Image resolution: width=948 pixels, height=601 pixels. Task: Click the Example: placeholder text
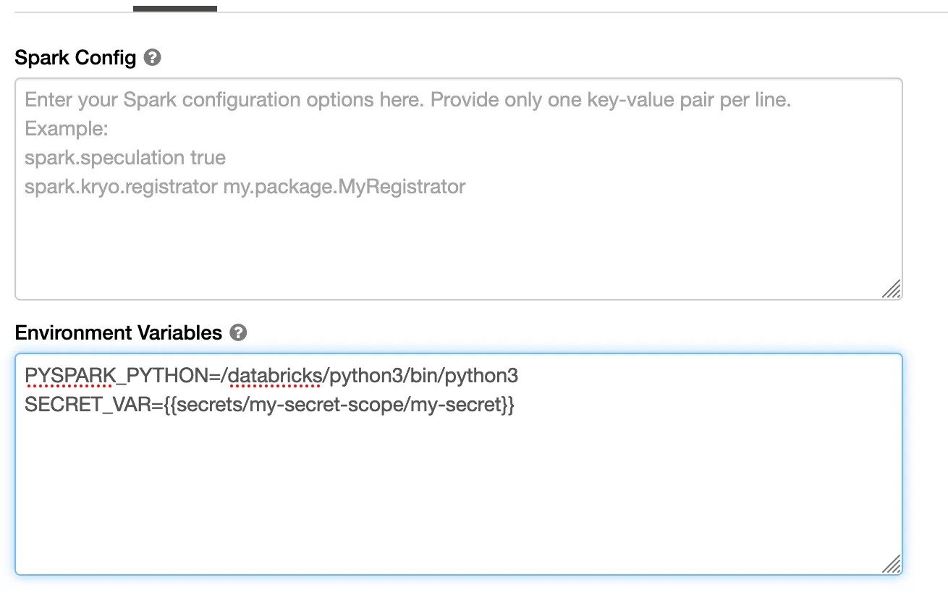pyautogui.click(x=66, y=129)
